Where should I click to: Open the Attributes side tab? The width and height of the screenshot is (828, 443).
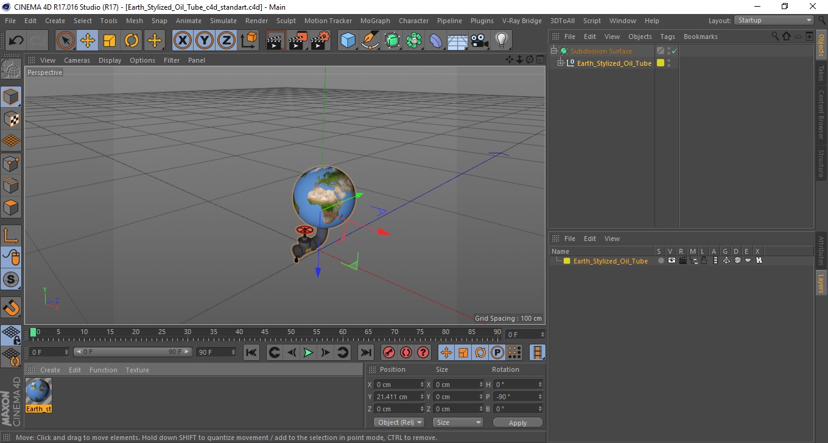(821, 251)
